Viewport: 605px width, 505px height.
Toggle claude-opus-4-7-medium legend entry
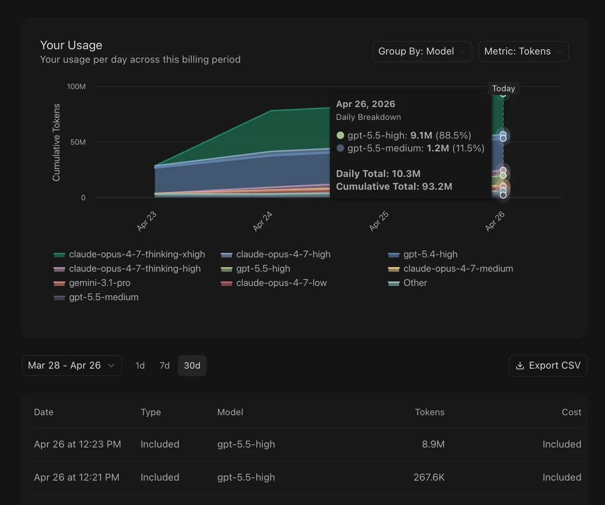point(450,269)
